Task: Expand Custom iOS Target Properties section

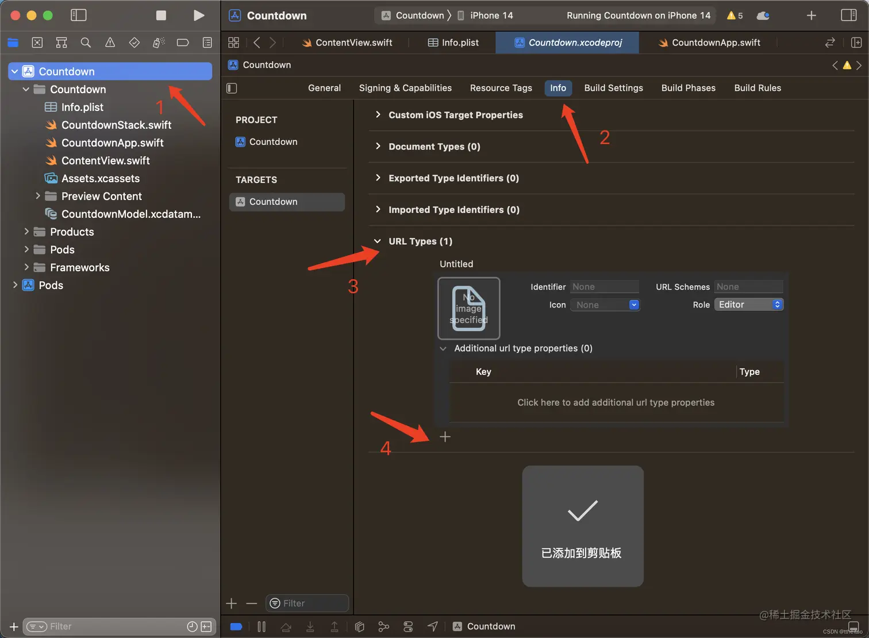Action: pyautogui.click(x=378, y=115)
